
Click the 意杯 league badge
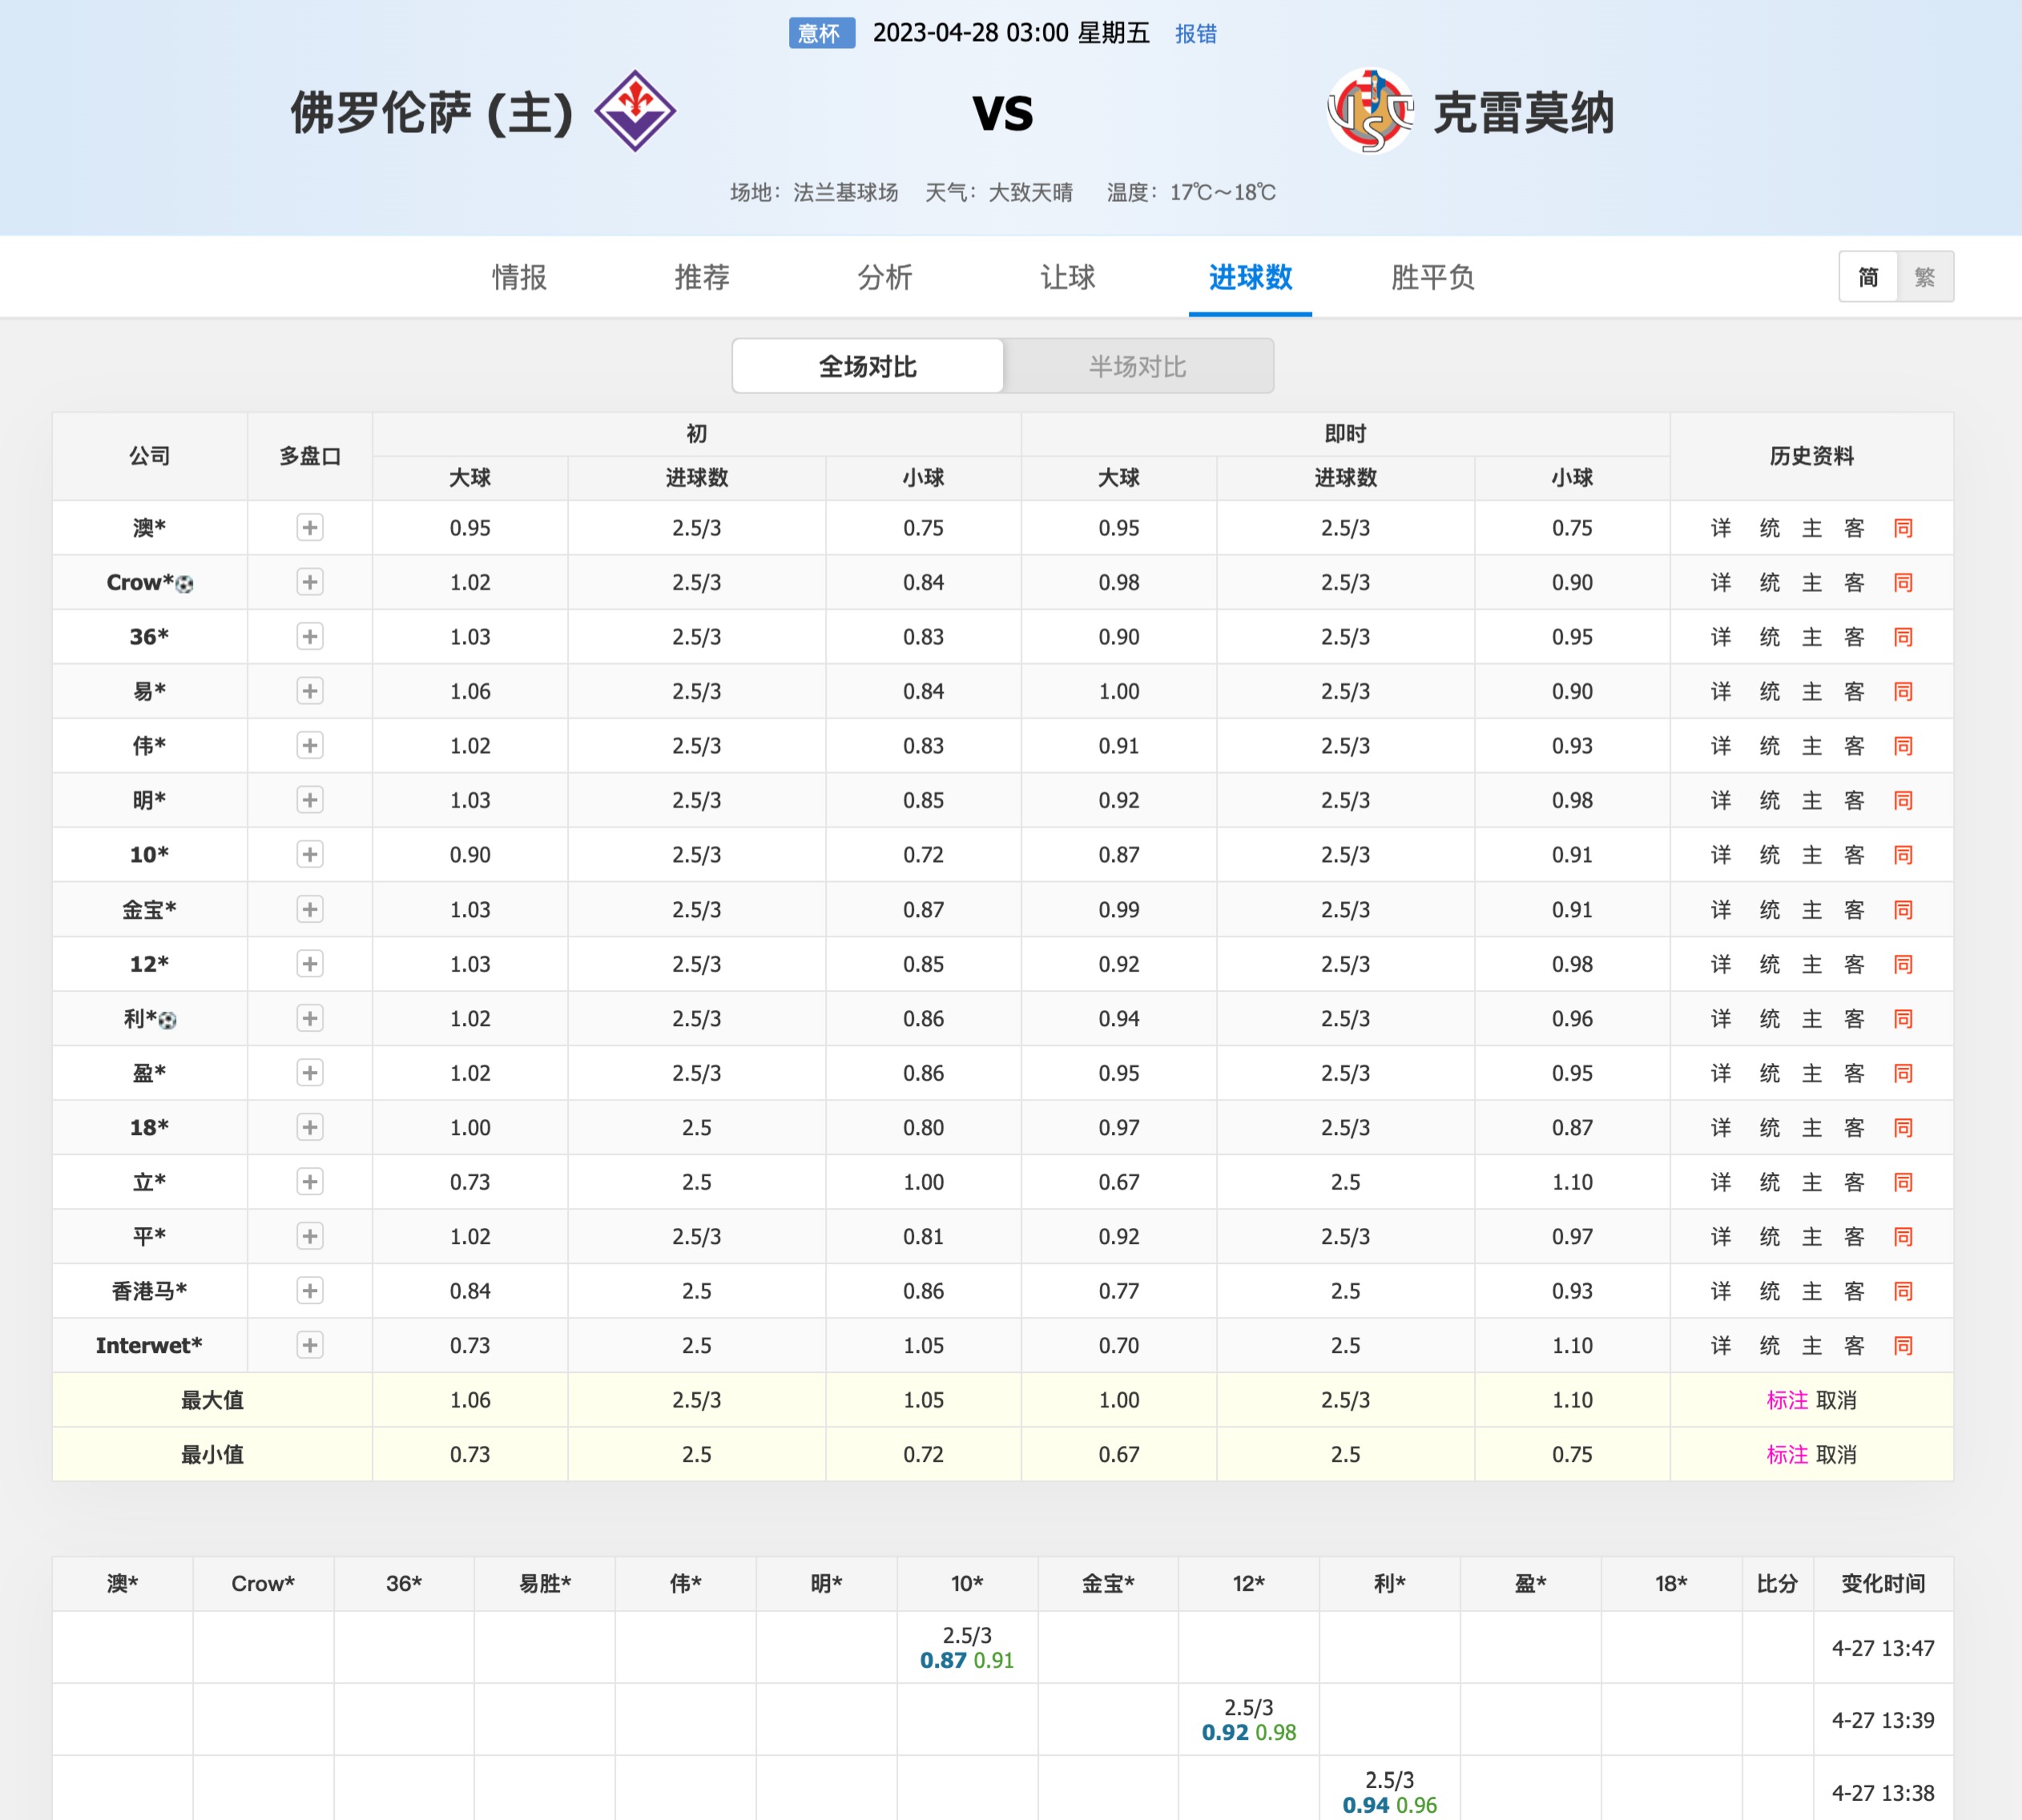pyautogui.click(x=821, y=33)
